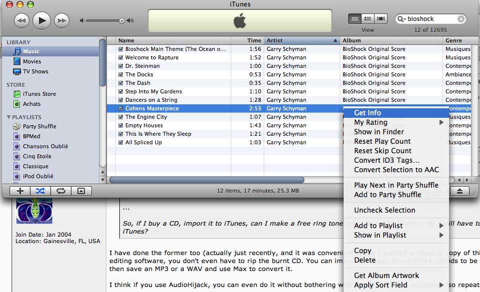Viewport: 480px width, 292px height.
Task: Click in the bioshock search field
Action: (x=431, y=19)
